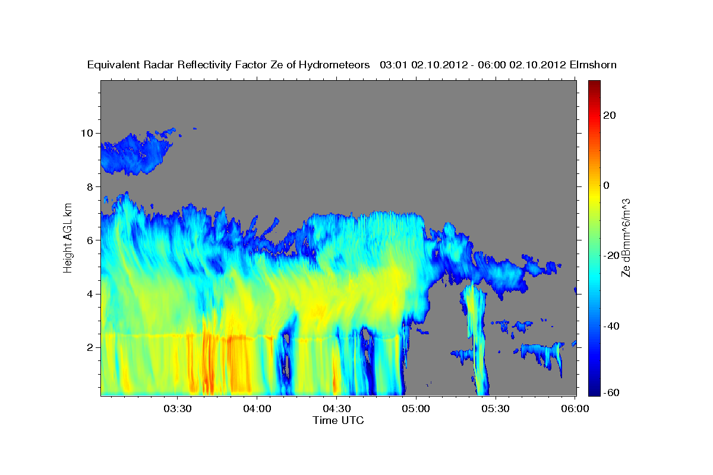
Task: Click the plot title "Equivalent Radar Reflectivity Factor Ze of Hydrometeors"
Action: coord(228,65)
